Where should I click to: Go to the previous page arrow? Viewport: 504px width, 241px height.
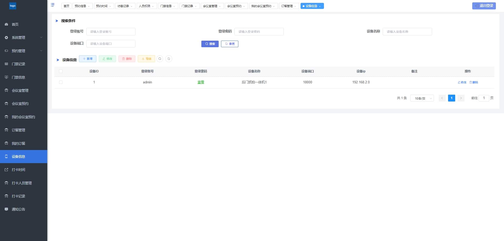(x=442, y=98)
